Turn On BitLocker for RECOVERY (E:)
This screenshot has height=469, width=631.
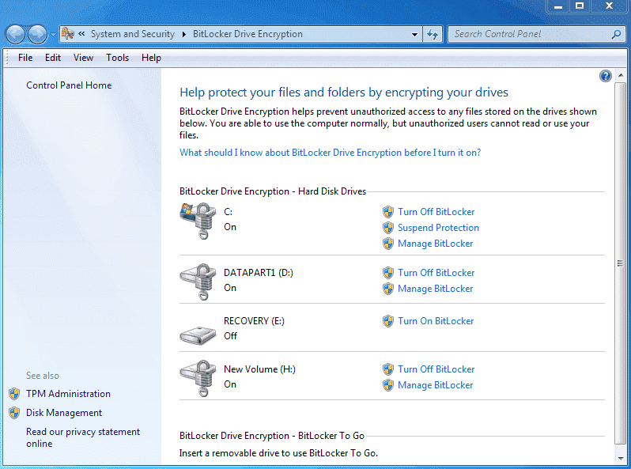tap(436, 321)
